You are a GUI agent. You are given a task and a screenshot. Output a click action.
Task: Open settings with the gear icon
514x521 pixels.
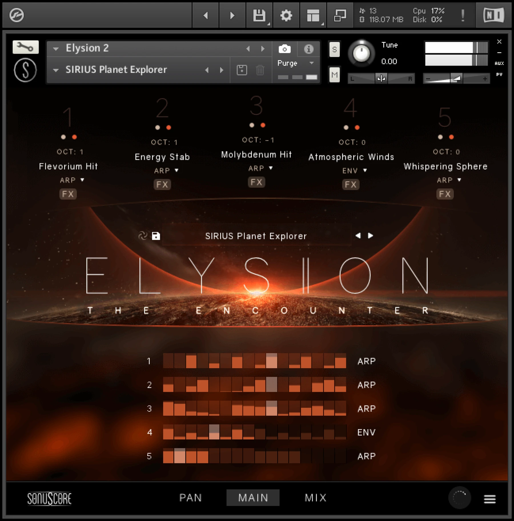pos(286,15)
